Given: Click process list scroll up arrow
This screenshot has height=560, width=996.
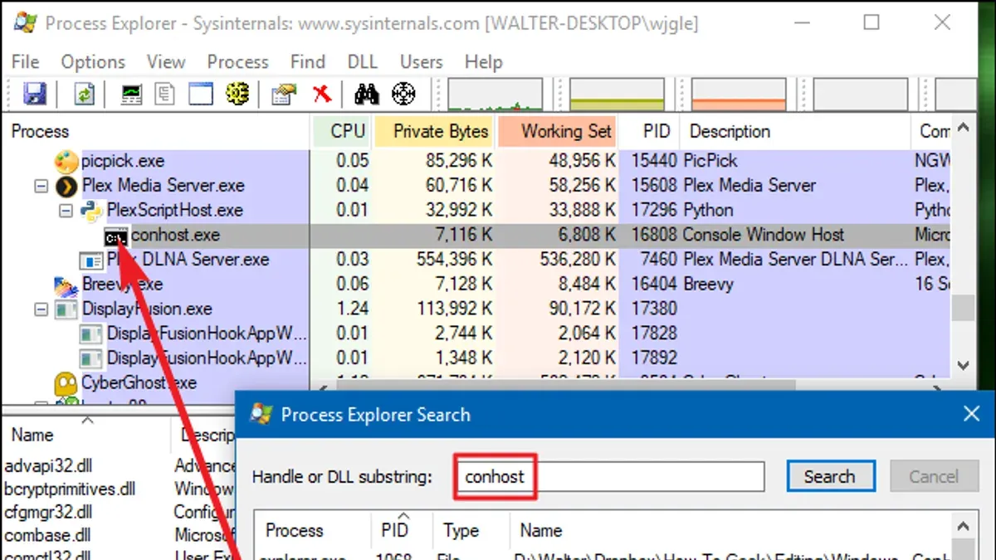Looking at the screenshot, I should pos(963,129).
